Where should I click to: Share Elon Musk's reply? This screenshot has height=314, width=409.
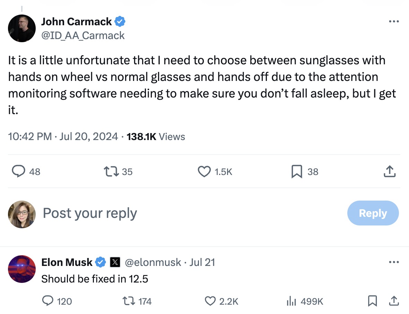click(x=394, y=301)
